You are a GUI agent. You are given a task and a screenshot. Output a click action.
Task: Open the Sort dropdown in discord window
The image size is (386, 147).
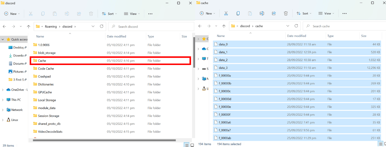point(109,14)
